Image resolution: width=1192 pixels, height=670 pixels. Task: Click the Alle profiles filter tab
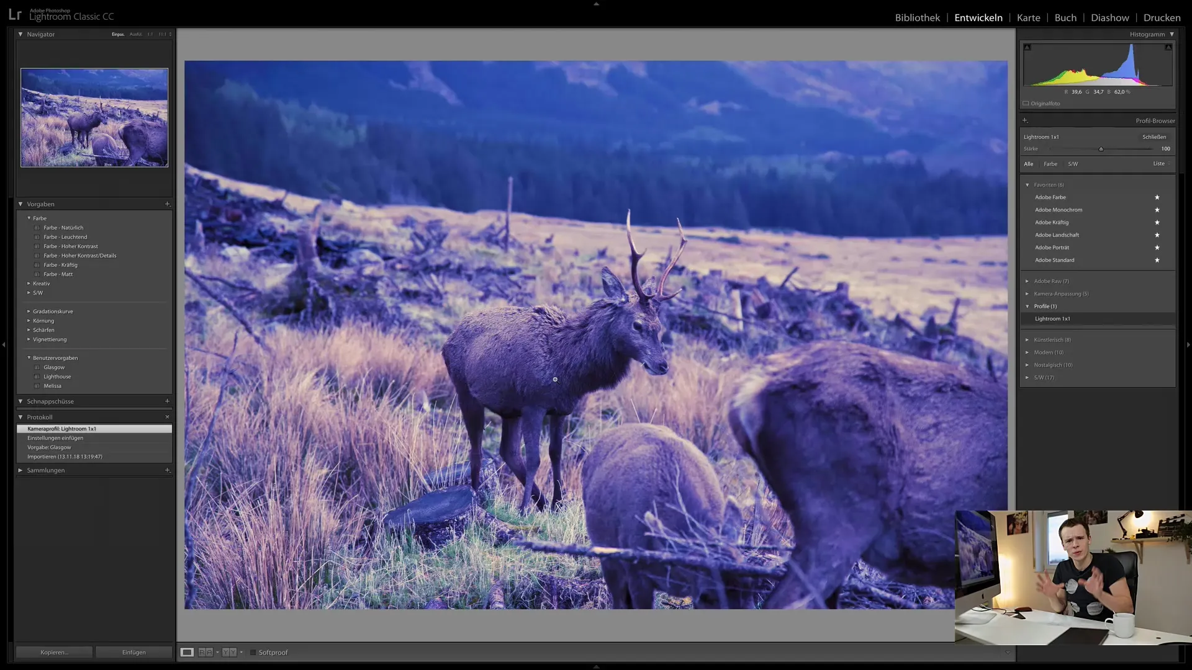pos(1029,164)
